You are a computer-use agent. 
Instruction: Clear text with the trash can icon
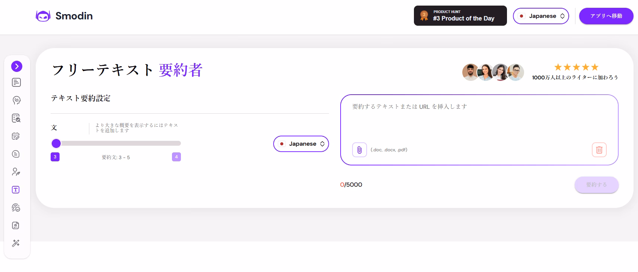click(x=599, y=150)
